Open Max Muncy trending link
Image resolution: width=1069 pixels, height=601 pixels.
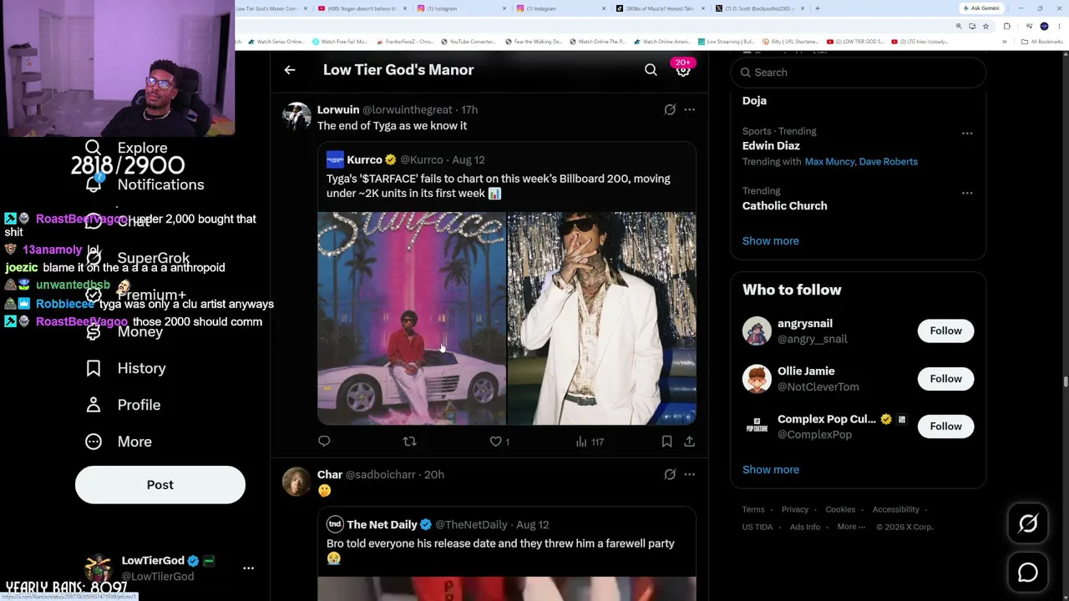click(831, 162)
